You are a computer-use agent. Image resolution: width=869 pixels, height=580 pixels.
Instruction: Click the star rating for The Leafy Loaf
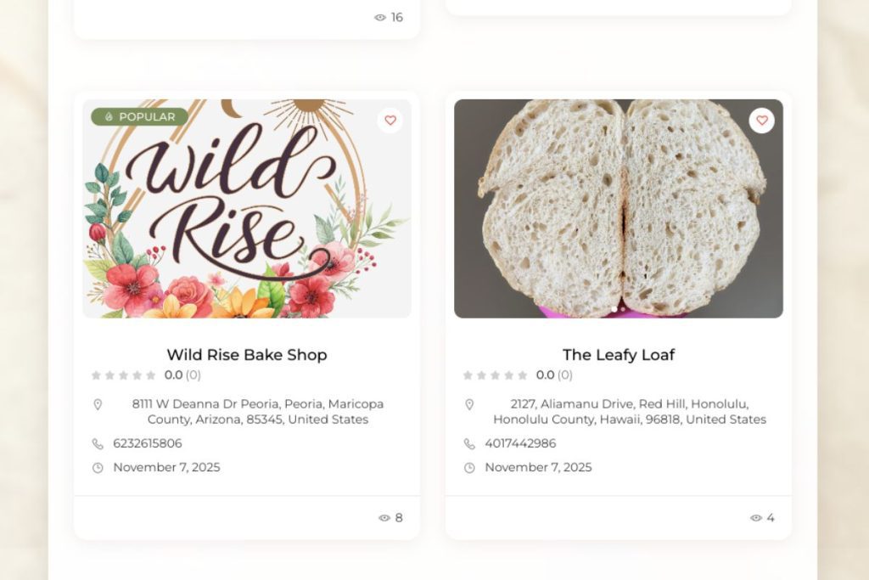point(495,375)
